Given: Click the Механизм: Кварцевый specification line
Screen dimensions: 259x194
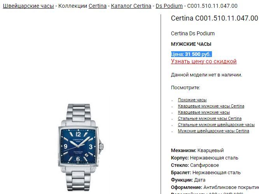Looking at the screenshot, I should pyautogui.click(x=197, y=151).
